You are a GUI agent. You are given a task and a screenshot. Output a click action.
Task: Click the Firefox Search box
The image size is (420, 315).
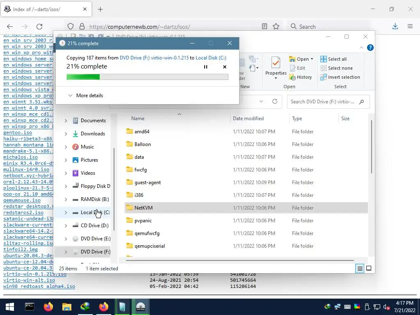click(329, 27)
